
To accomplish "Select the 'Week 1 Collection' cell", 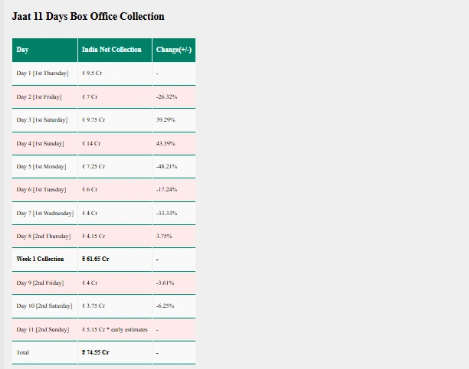I will click(45, 260).
